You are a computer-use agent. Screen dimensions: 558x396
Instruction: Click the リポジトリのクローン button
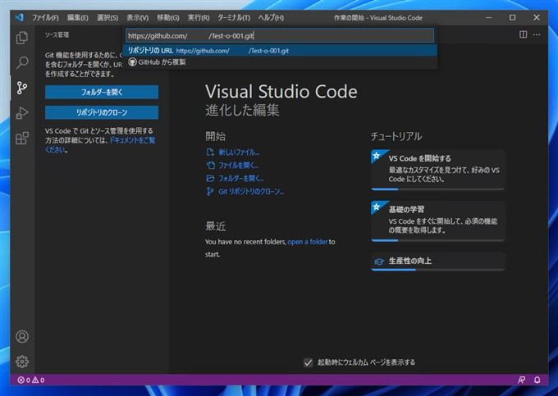[x=102, y=112]
